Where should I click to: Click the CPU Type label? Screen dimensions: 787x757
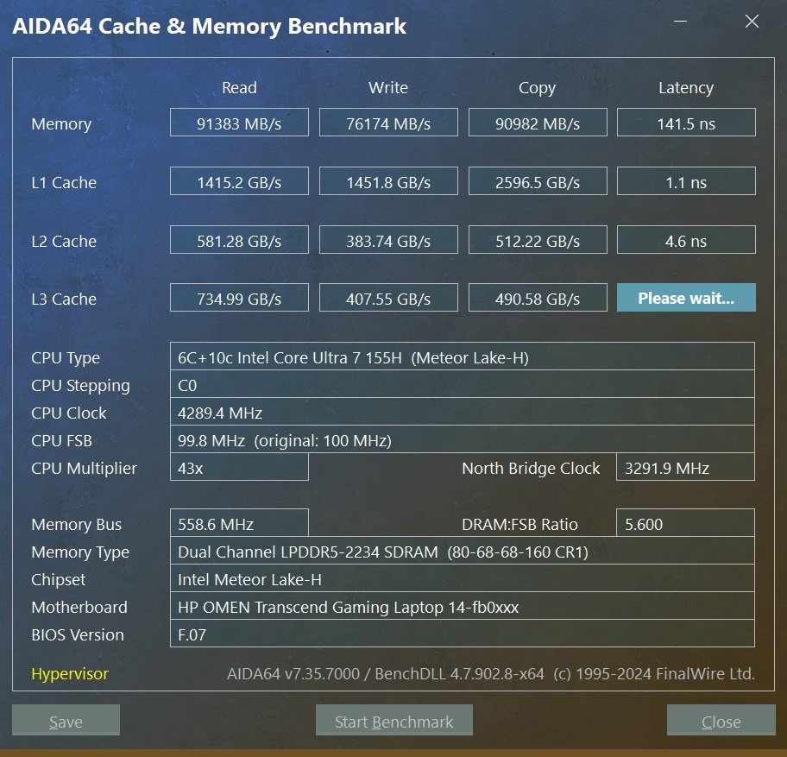66,358
